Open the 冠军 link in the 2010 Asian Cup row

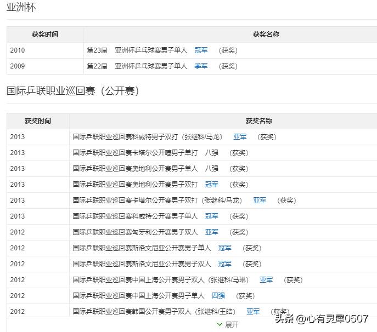(201, 50)
